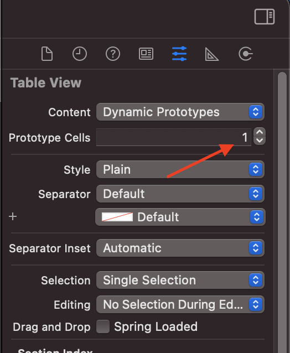Open the Editing dropdown showing No Selection During Editing
Image resolution: width=290 pixels, height=353 pixels.
180,304
